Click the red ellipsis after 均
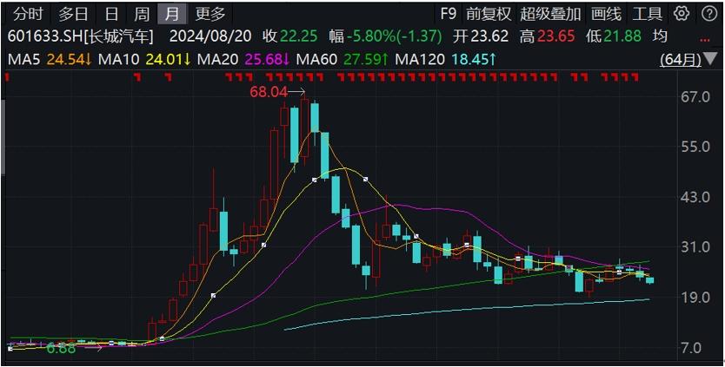 (705, 39)
